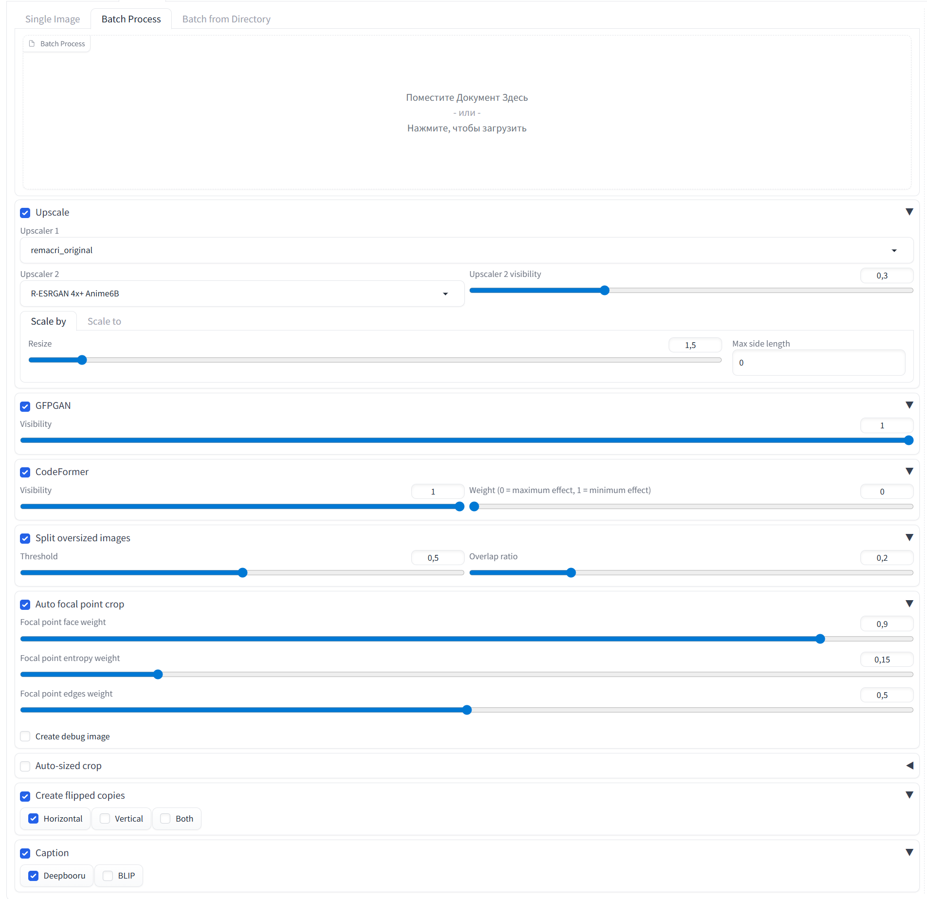Viewport: 927px width, 899px height.
Task: Collapse the CodeFormer section arrow
Action: tap(909, 472)
